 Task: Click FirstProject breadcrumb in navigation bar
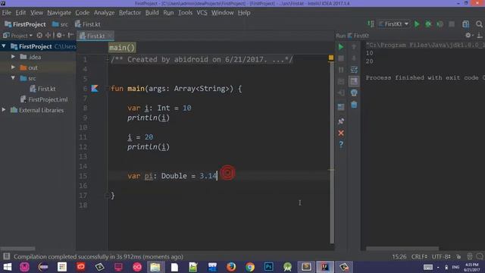(x=25, y=24)
